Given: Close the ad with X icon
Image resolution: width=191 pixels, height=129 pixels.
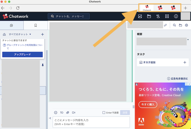Looking at the screenshot, I should coord(190,84).
